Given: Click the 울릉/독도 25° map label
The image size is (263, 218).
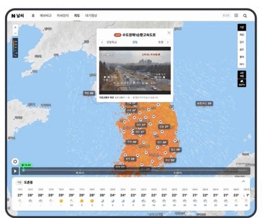Looking at the screenshot, I should pyautogui.click(x=204, y=103).
